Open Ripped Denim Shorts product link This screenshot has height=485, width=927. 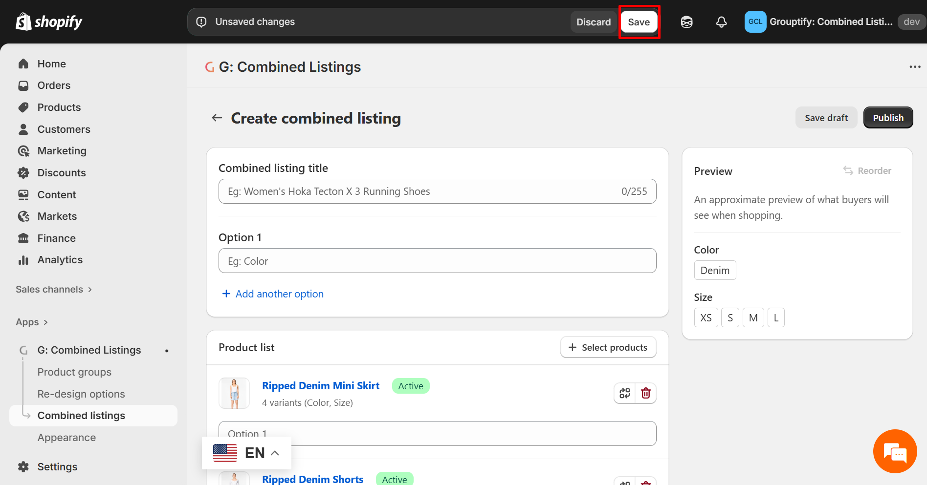[313, 480]
